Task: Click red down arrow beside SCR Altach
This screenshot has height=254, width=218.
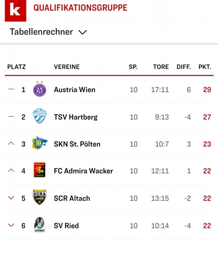Action: pos(11,198)
